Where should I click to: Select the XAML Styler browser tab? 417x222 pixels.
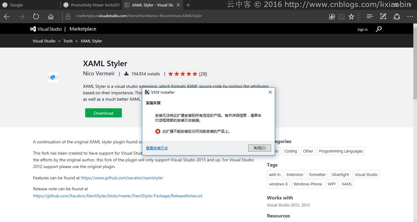(152, 5)
